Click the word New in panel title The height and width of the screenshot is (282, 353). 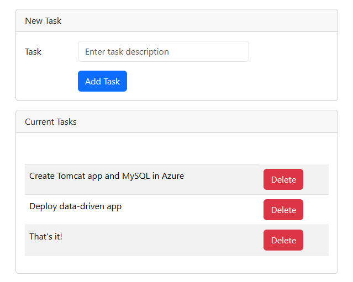pos(33,21)
